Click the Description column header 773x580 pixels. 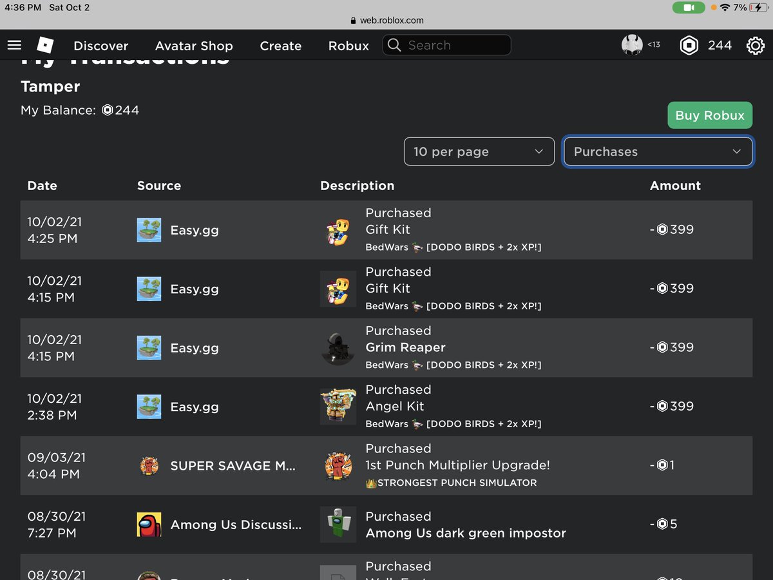coord(357,186)
